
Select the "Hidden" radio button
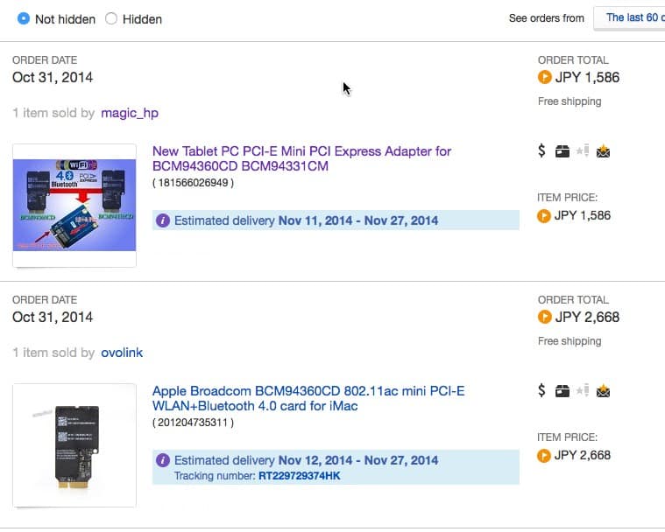coord(111,18)
